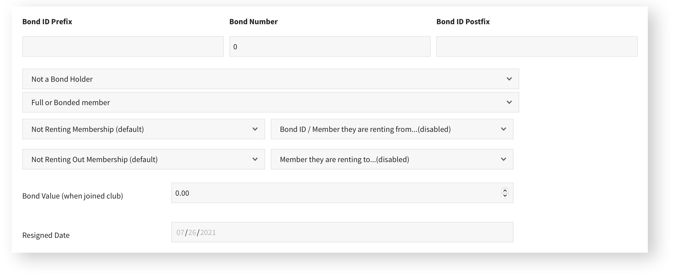The height and width of the screenshot is (276, 678).
Task: Select the year 2021 in Resigned Date
Action: tap(208, 232)
